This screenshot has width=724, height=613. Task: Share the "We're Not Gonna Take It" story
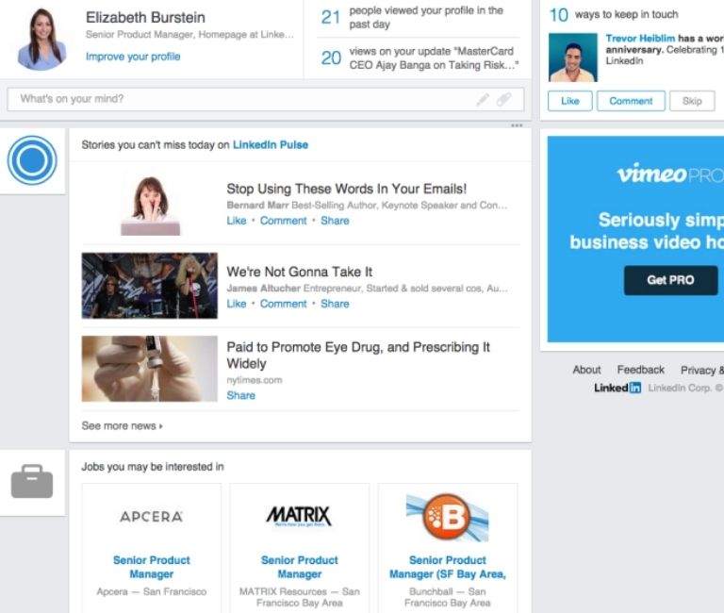pyautogui.click(x=335, y=304)
